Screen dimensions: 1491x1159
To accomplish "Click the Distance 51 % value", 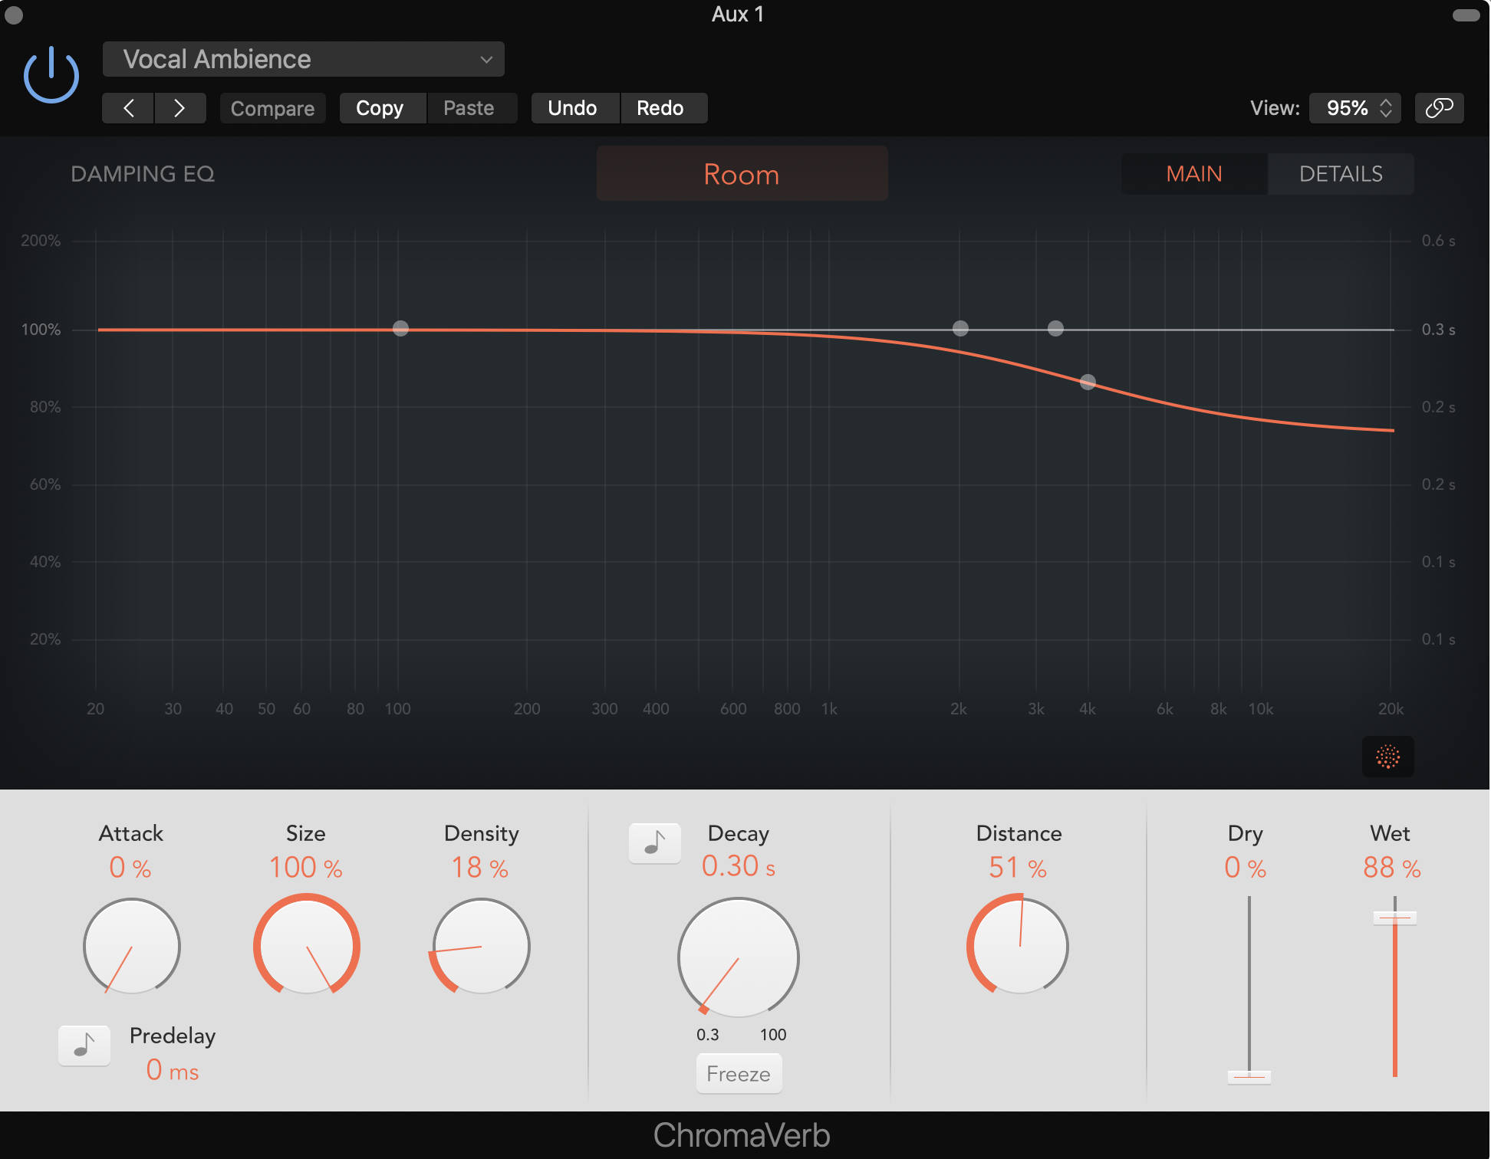I will click(x=1018, y=868).
